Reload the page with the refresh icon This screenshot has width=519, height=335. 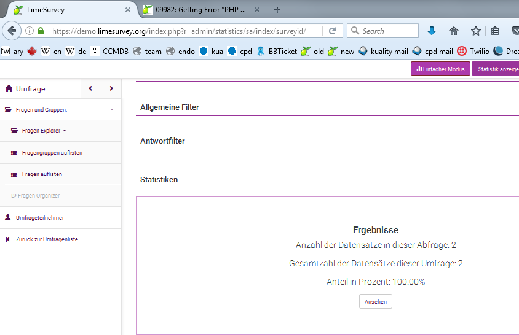pyautogui.click(x=332, y=31)
